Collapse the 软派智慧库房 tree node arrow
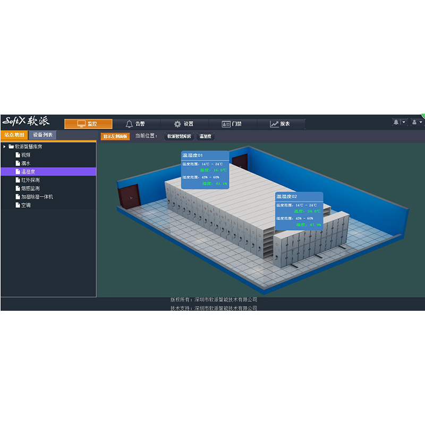This screenshot has height=425, width=425. [x=5, y=147]
